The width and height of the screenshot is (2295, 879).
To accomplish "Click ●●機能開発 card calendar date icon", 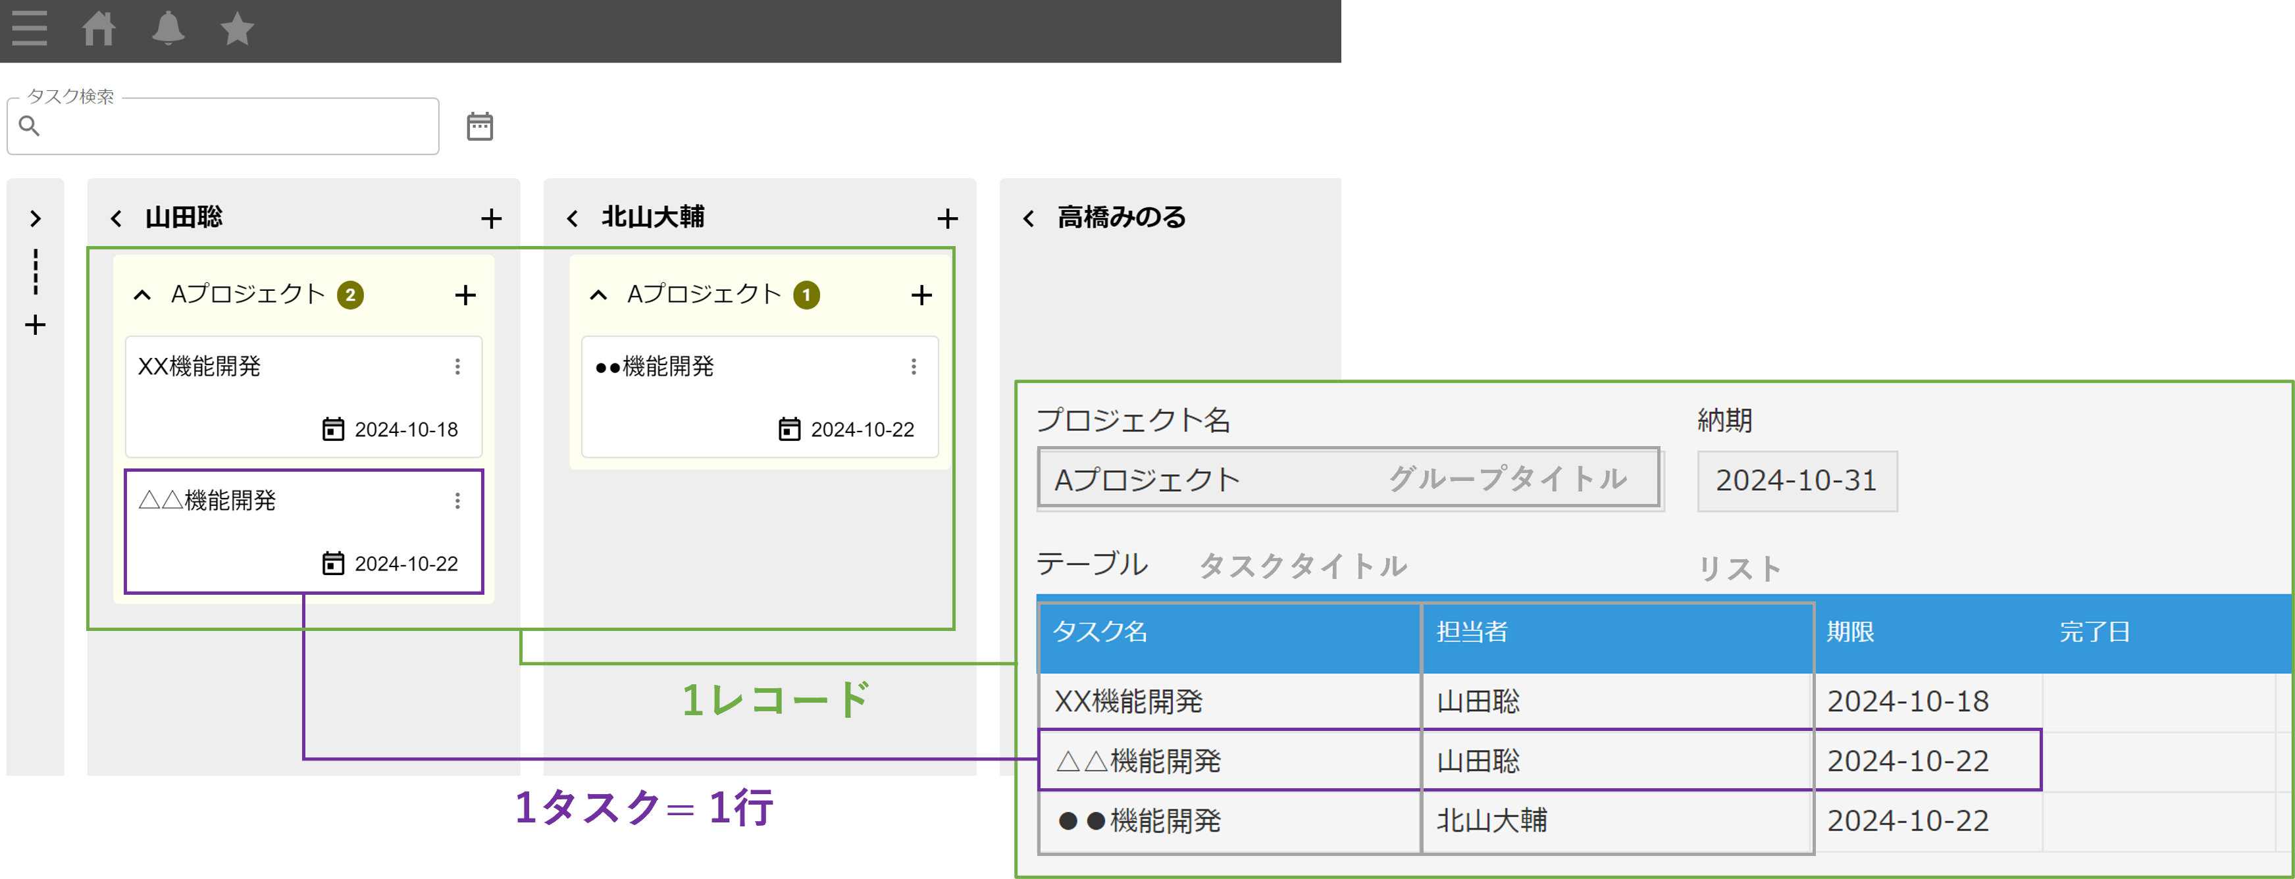I will tap(789, 429).
